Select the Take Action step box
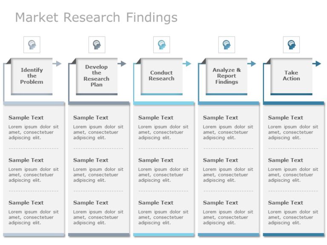 [x=291, y=76]
